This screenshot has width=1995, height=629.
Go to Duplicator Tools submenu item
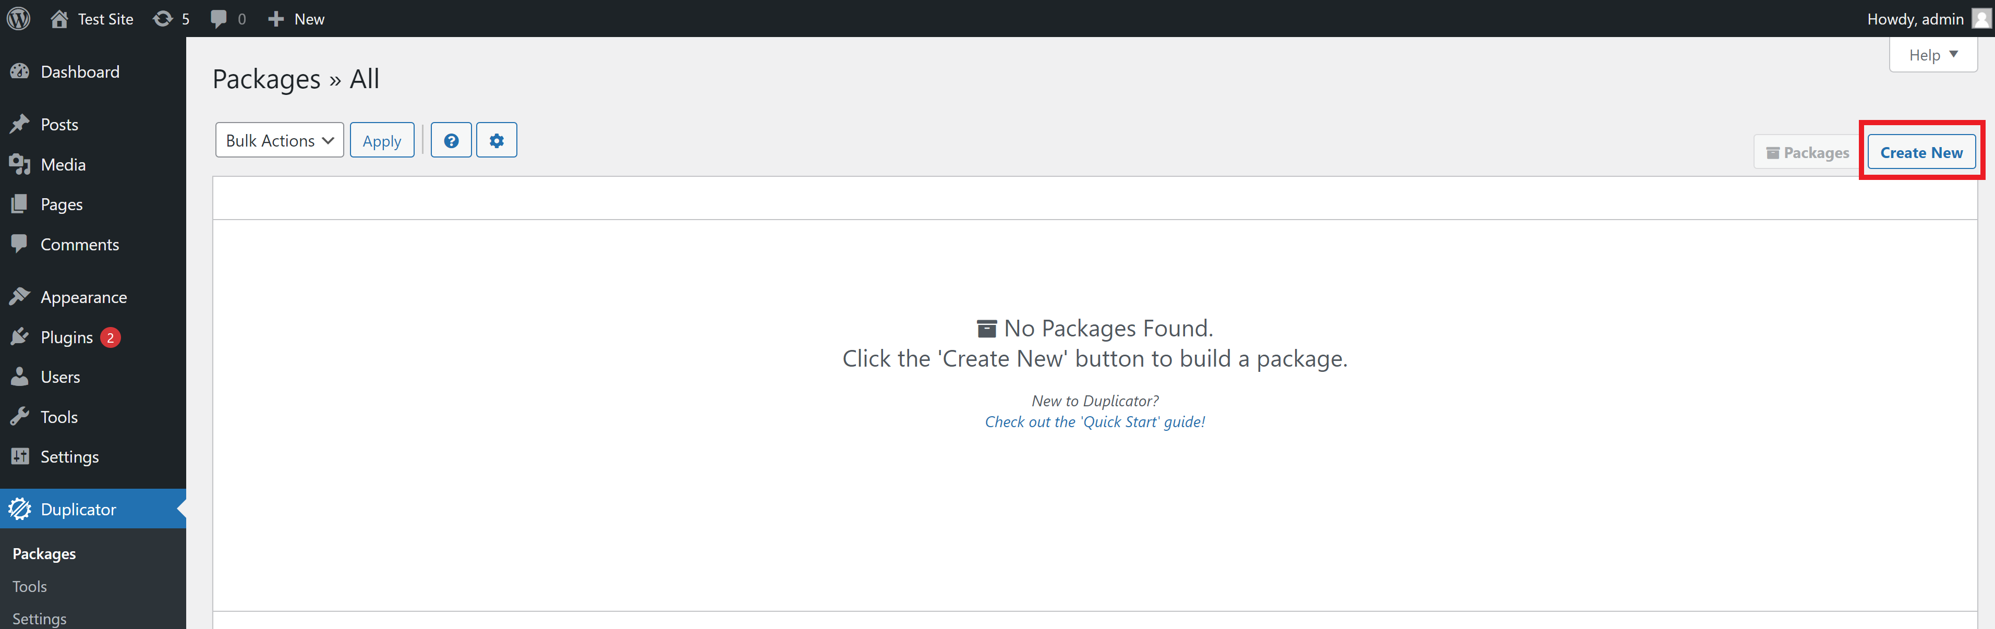[29, 586]
